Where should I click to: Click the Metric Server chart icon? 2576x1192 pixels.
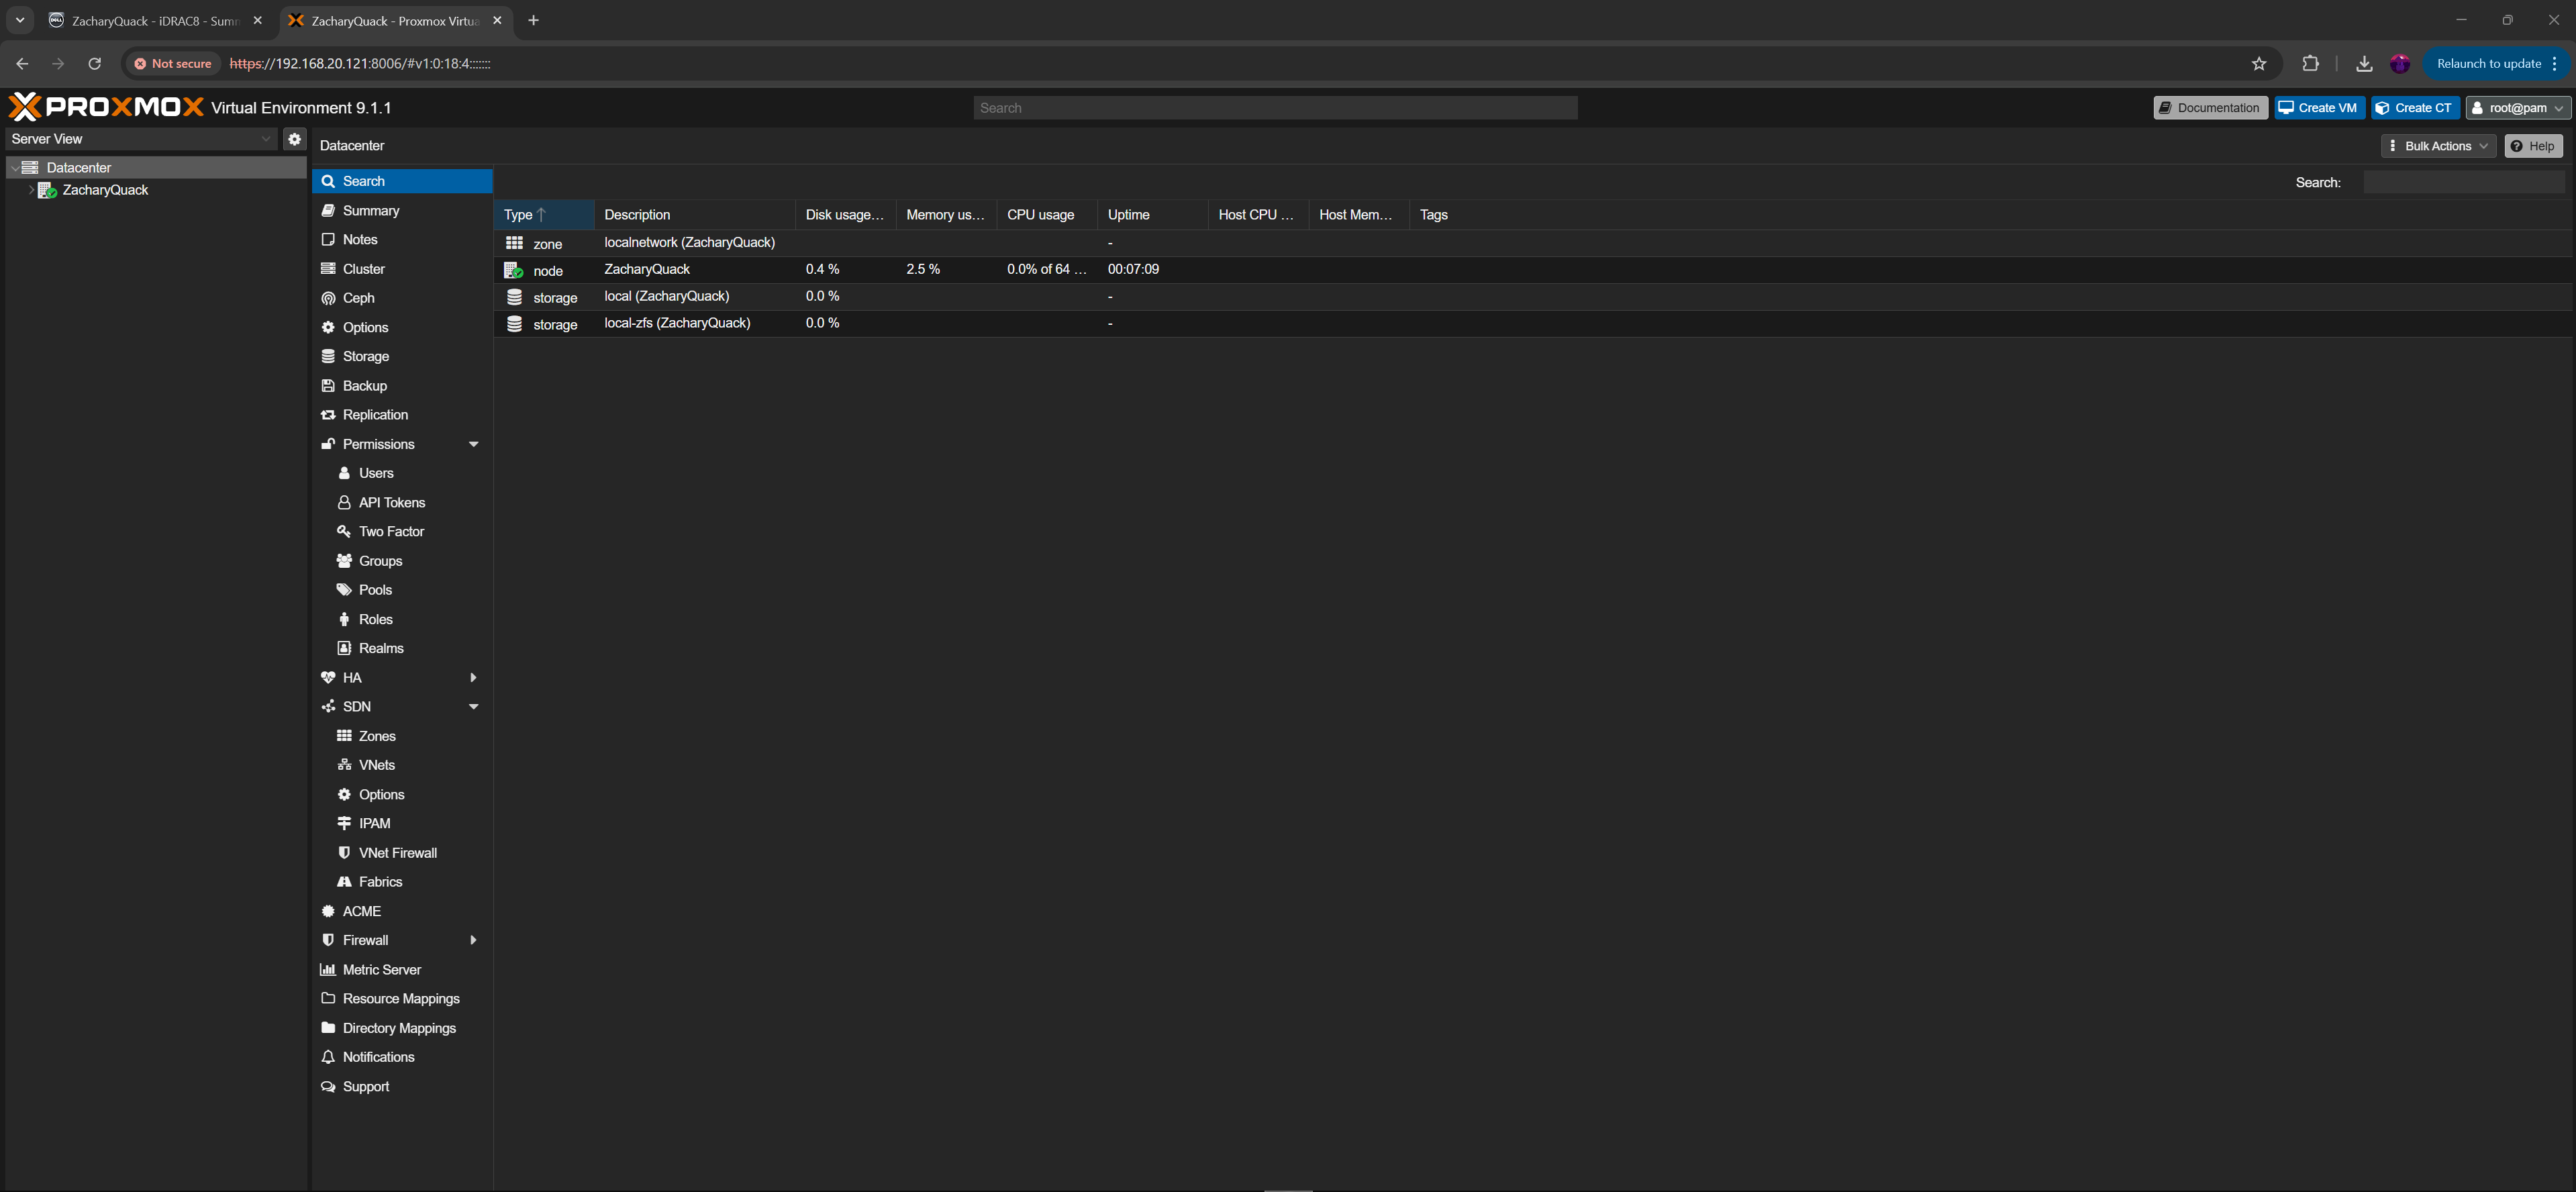328,970
